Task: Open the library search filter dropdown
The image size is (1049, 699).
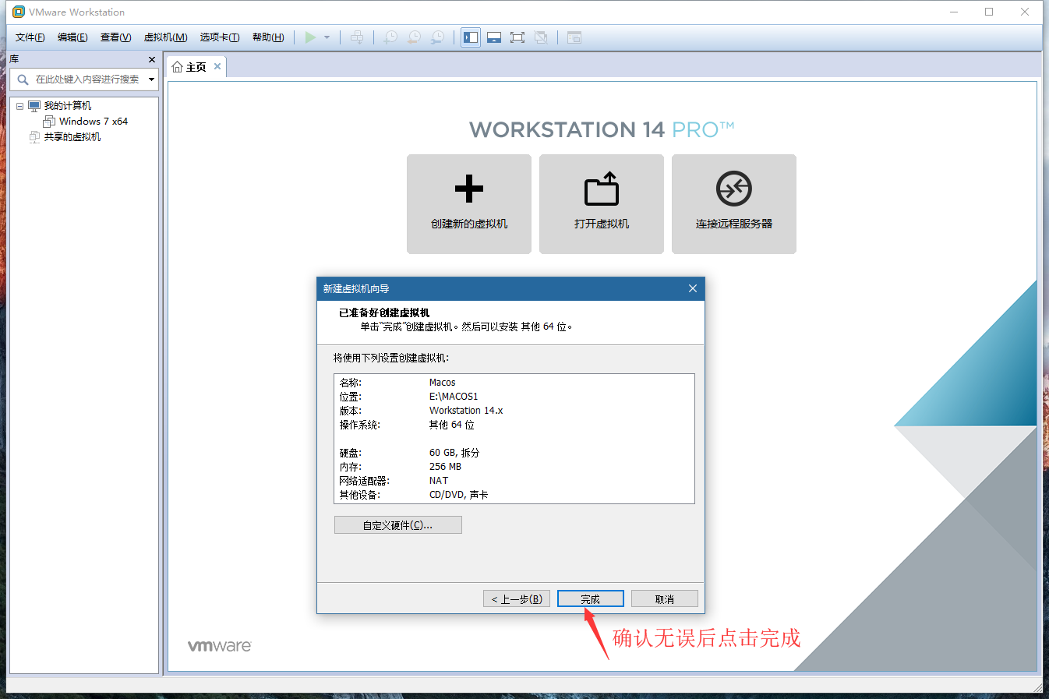Action: tap(151, 79)
